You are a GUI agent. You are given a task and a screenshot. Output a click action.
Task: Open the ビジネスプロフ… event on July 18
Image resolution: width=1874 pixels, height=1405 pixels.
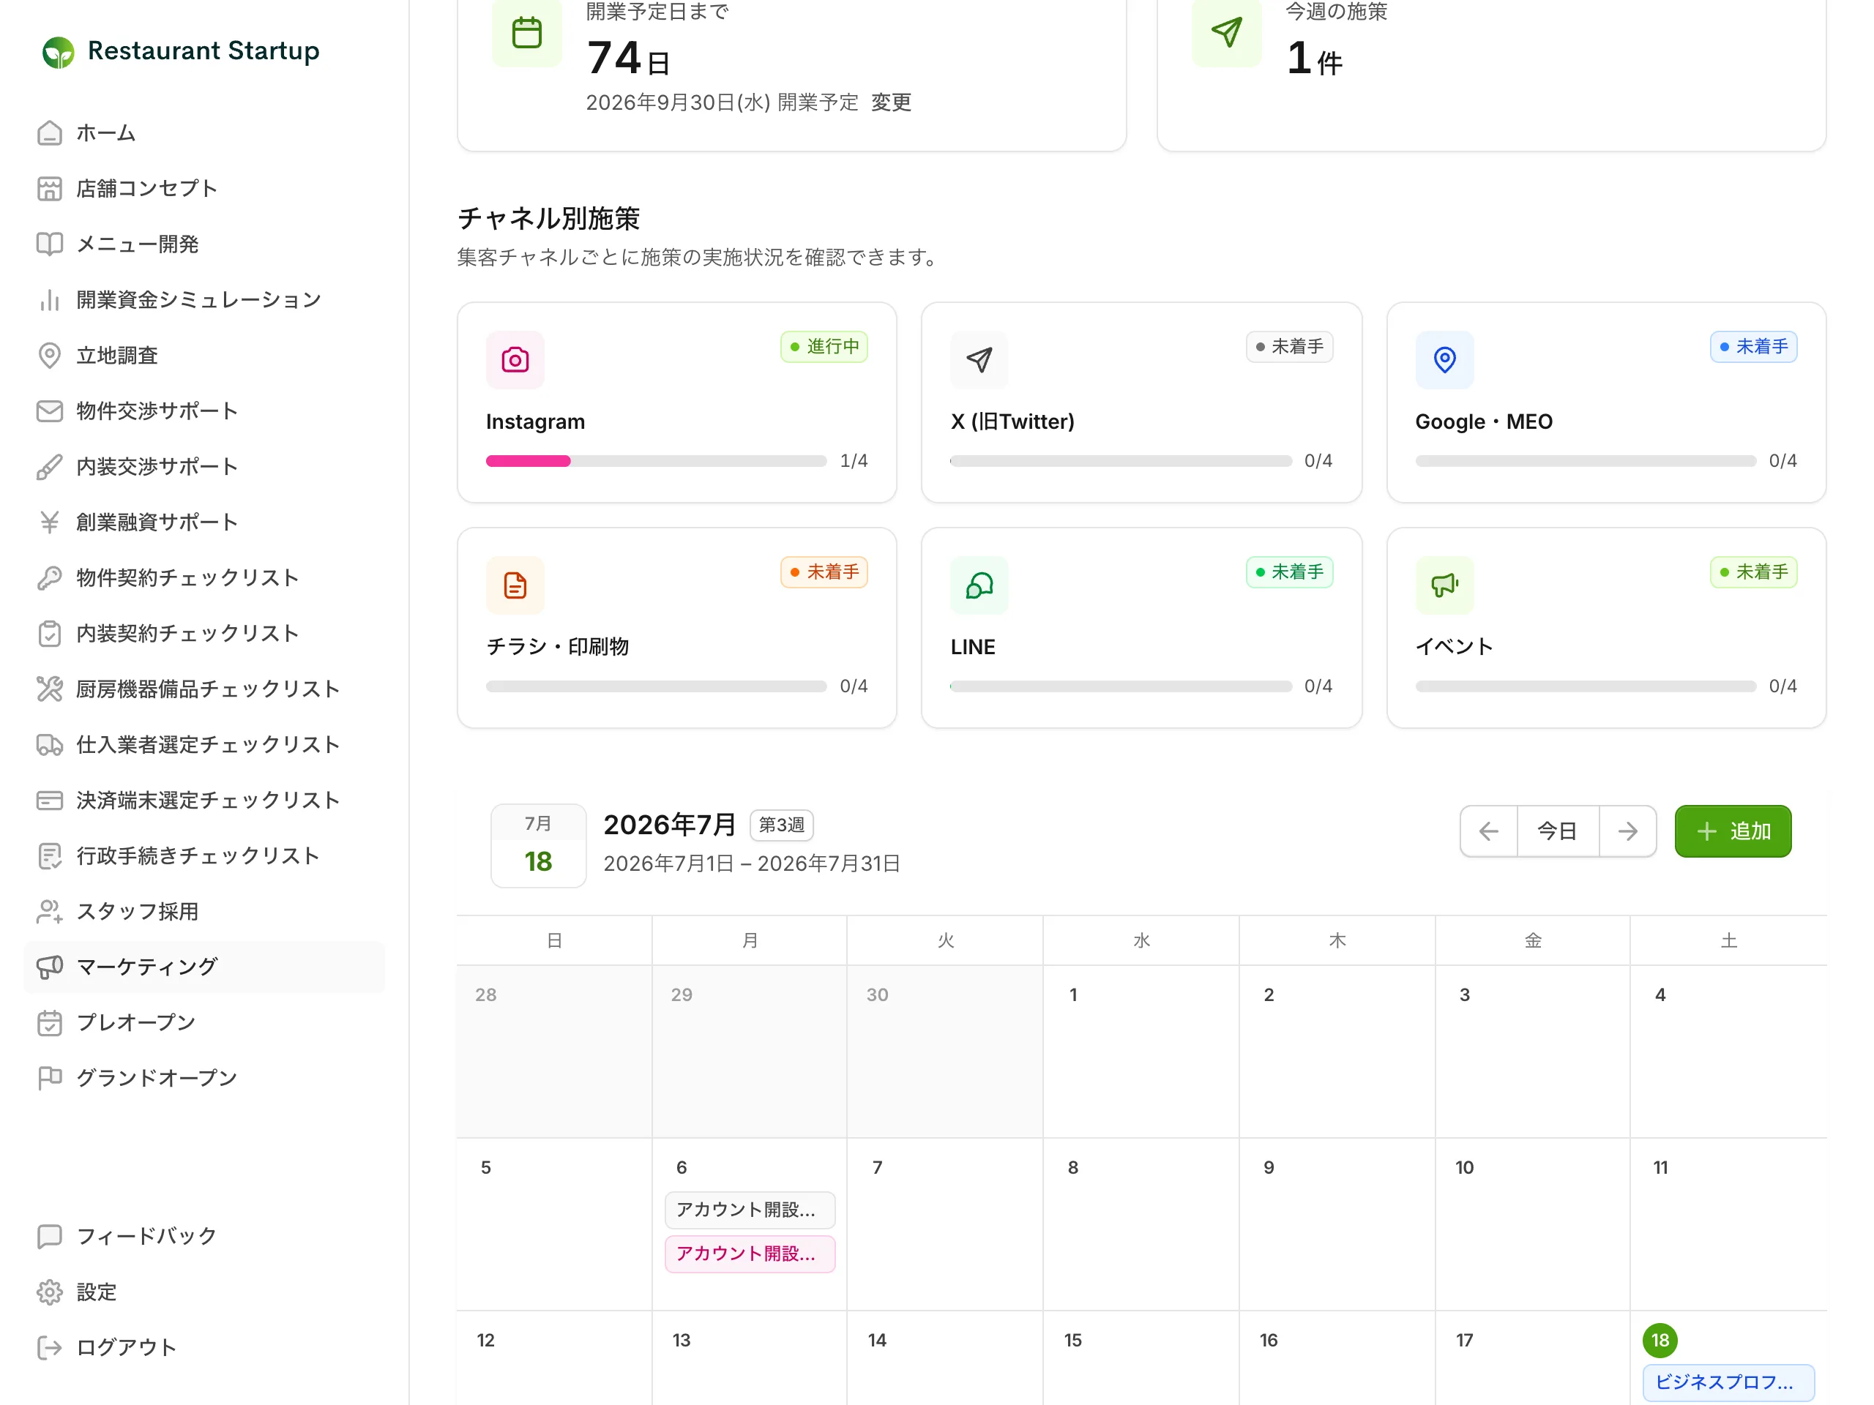[1728, 1383]
